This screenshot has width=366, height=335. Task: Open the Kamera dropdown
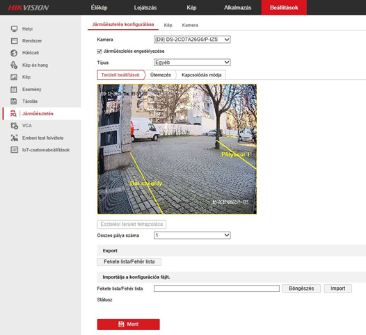192,40
